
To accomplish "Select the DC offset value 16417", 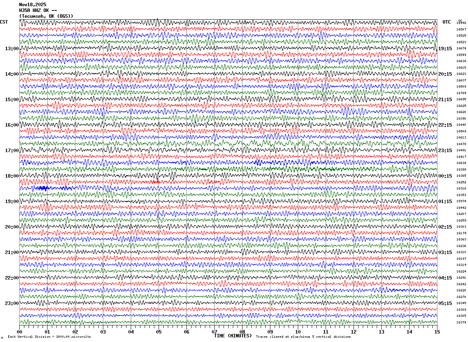I will pyautogui.click(x=461, y=157).
